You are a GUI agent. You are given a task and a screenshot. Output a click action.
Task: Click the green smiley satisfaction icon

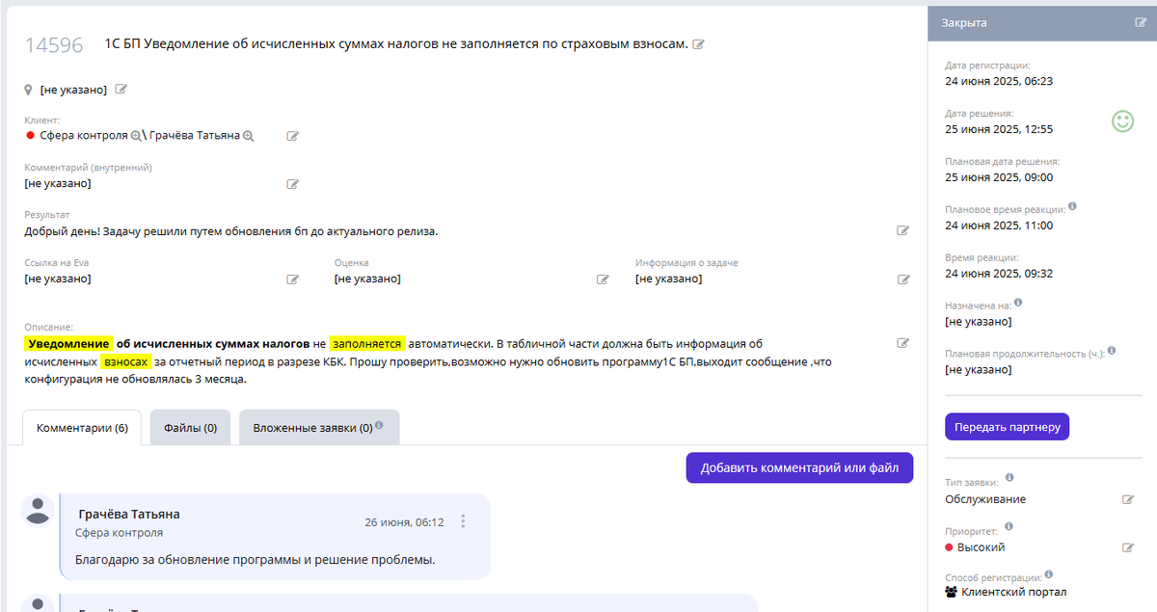coord(1122,121)
